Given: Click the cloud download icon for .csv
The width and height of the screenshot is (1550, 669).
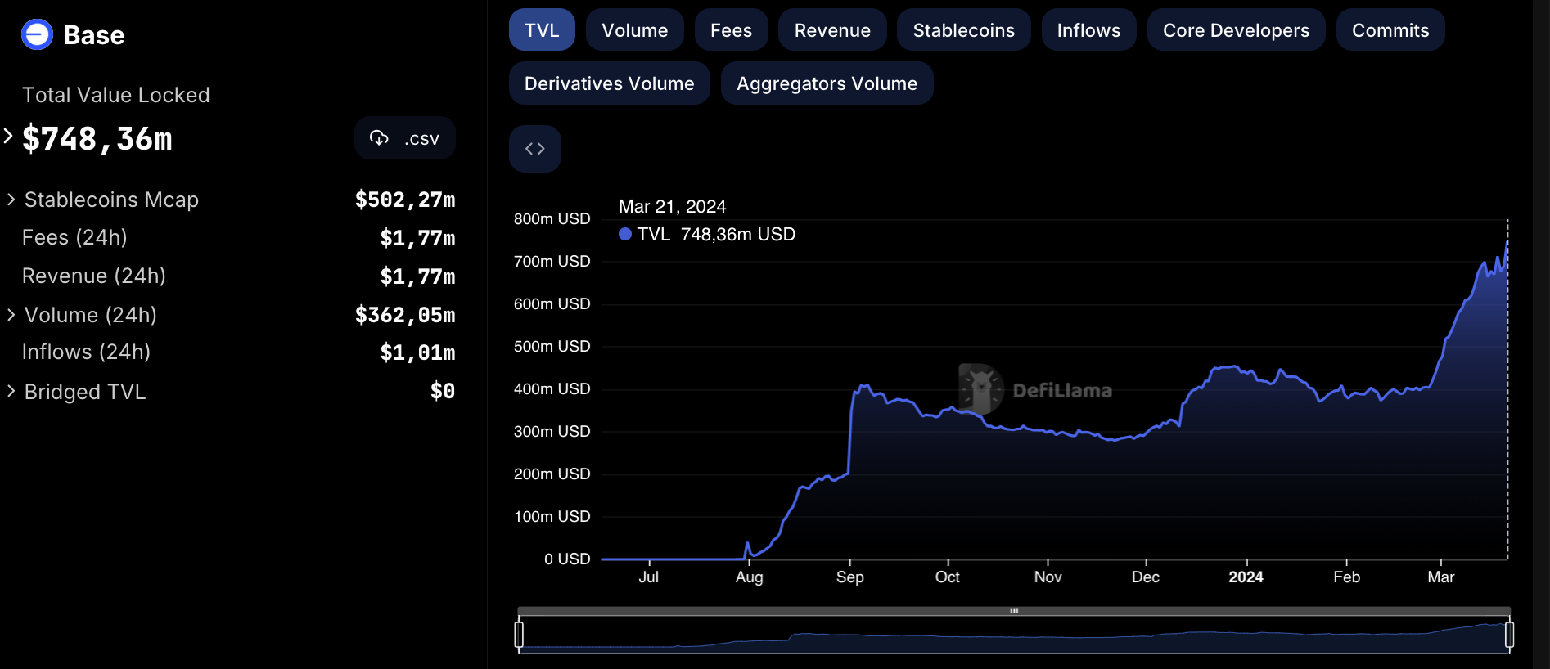Looking at the screenshot, I should click(379, 137).
